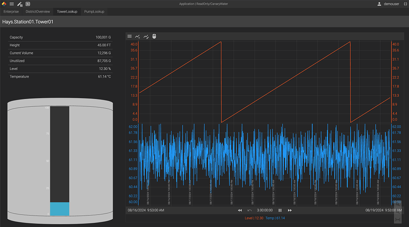This screenshot has width=409, height=227.
Task: Select the TowerLookup tab
Action: [x=67, y=12]
